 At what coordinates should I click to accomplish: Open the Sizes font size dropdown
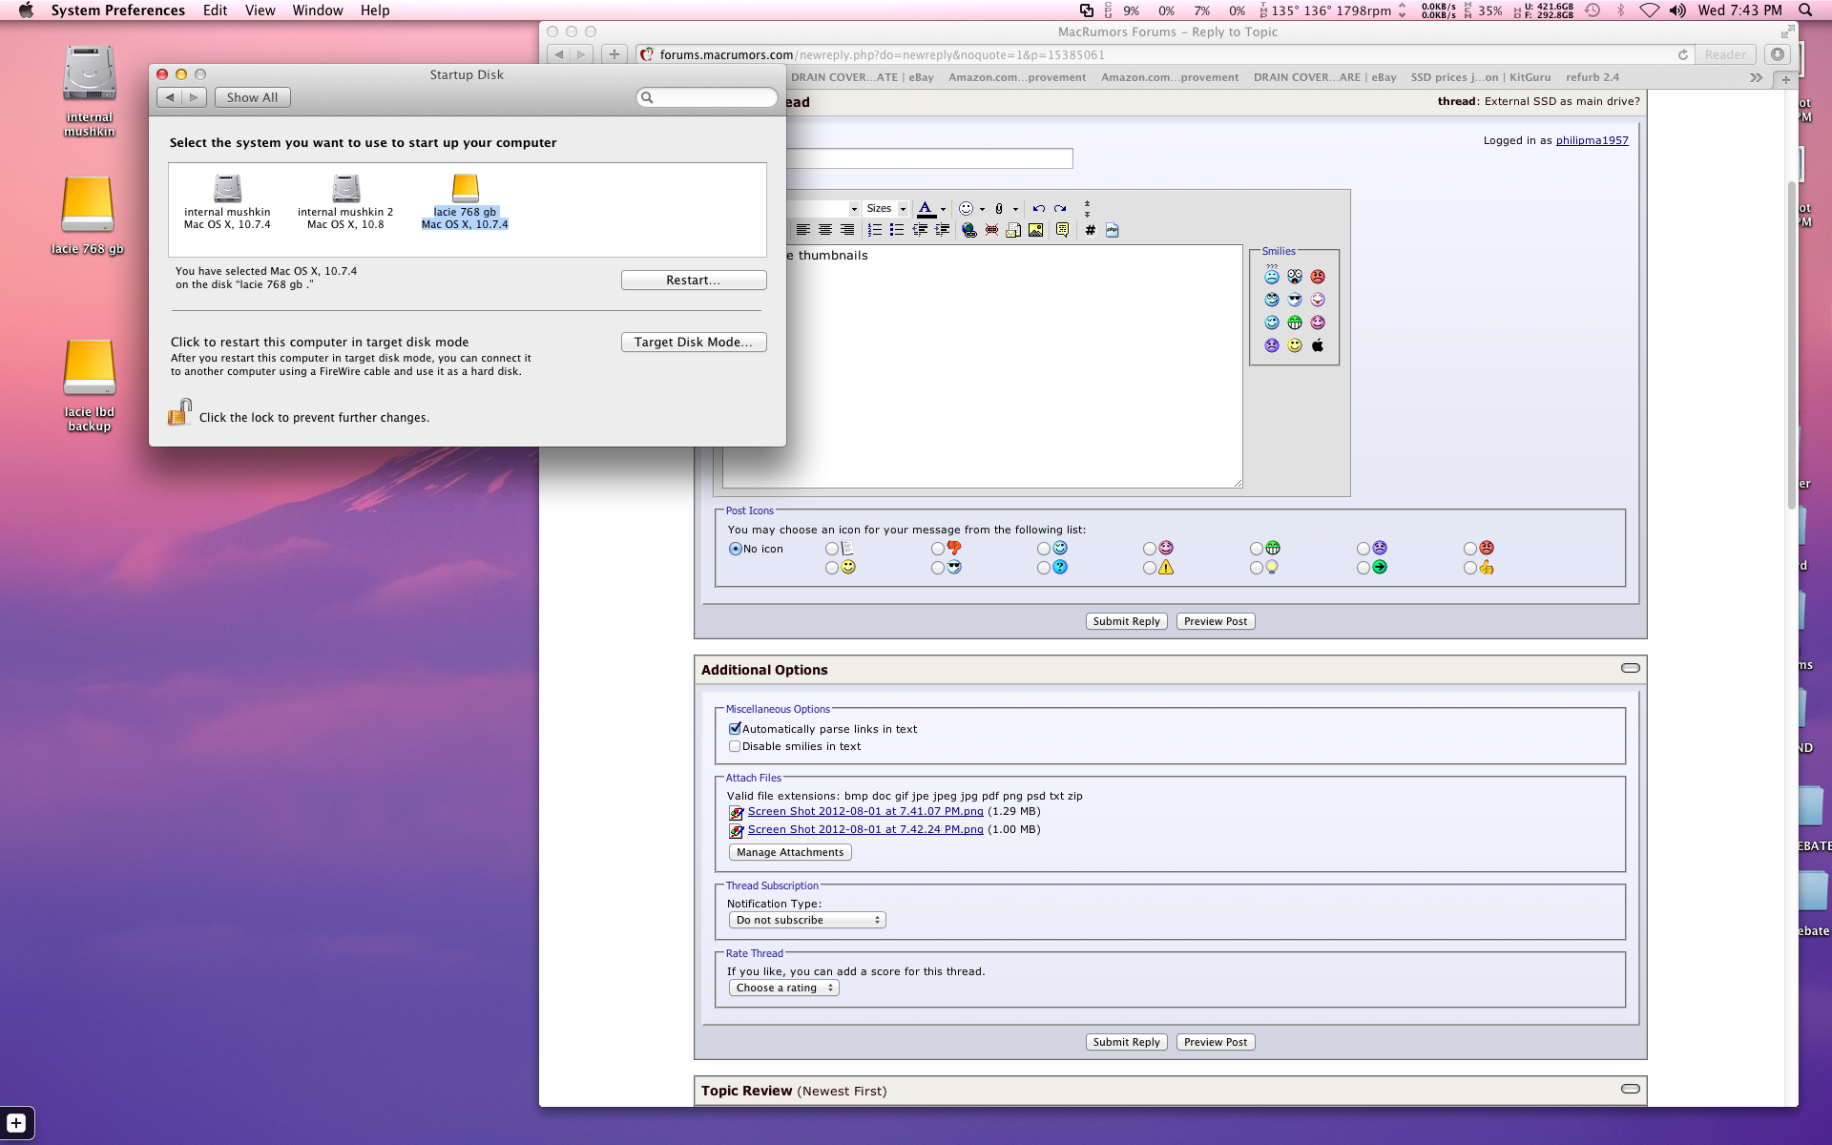tap(886, 208)
